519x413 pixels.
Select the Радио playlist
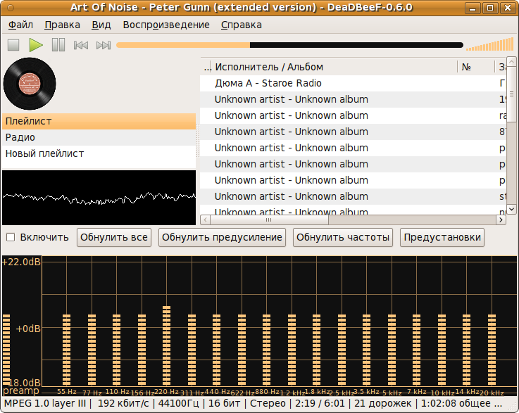tap(99, 138)
